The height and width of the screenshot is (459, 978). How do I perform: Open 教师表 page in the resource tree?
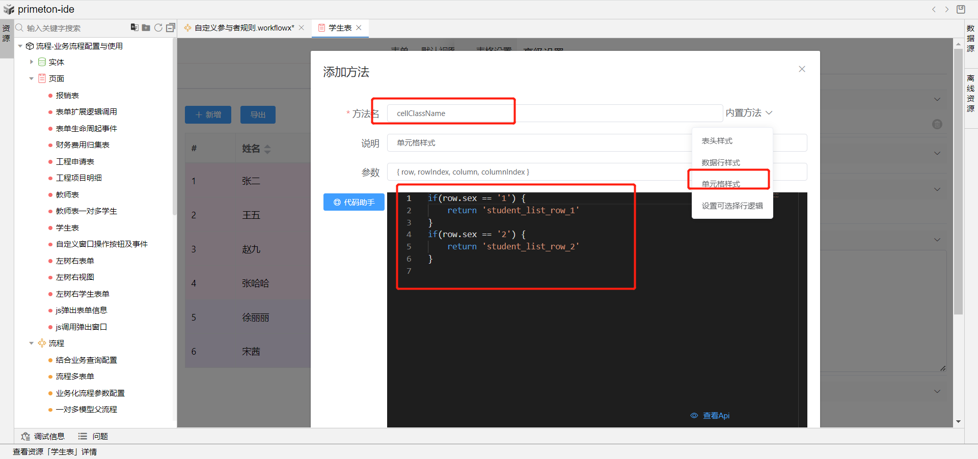[x=67, y=194]
